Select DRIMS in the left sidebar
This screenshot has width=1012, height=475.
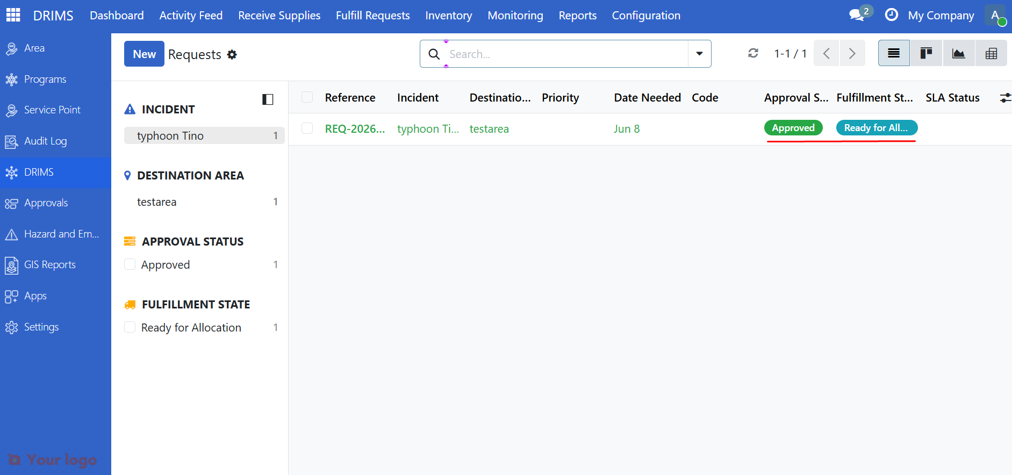click(x=55, y=172)
